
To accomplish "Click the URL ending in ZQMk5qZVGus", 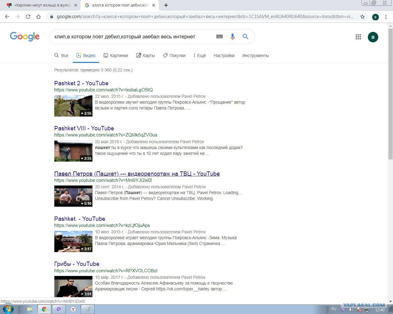I will click(106, 135).
